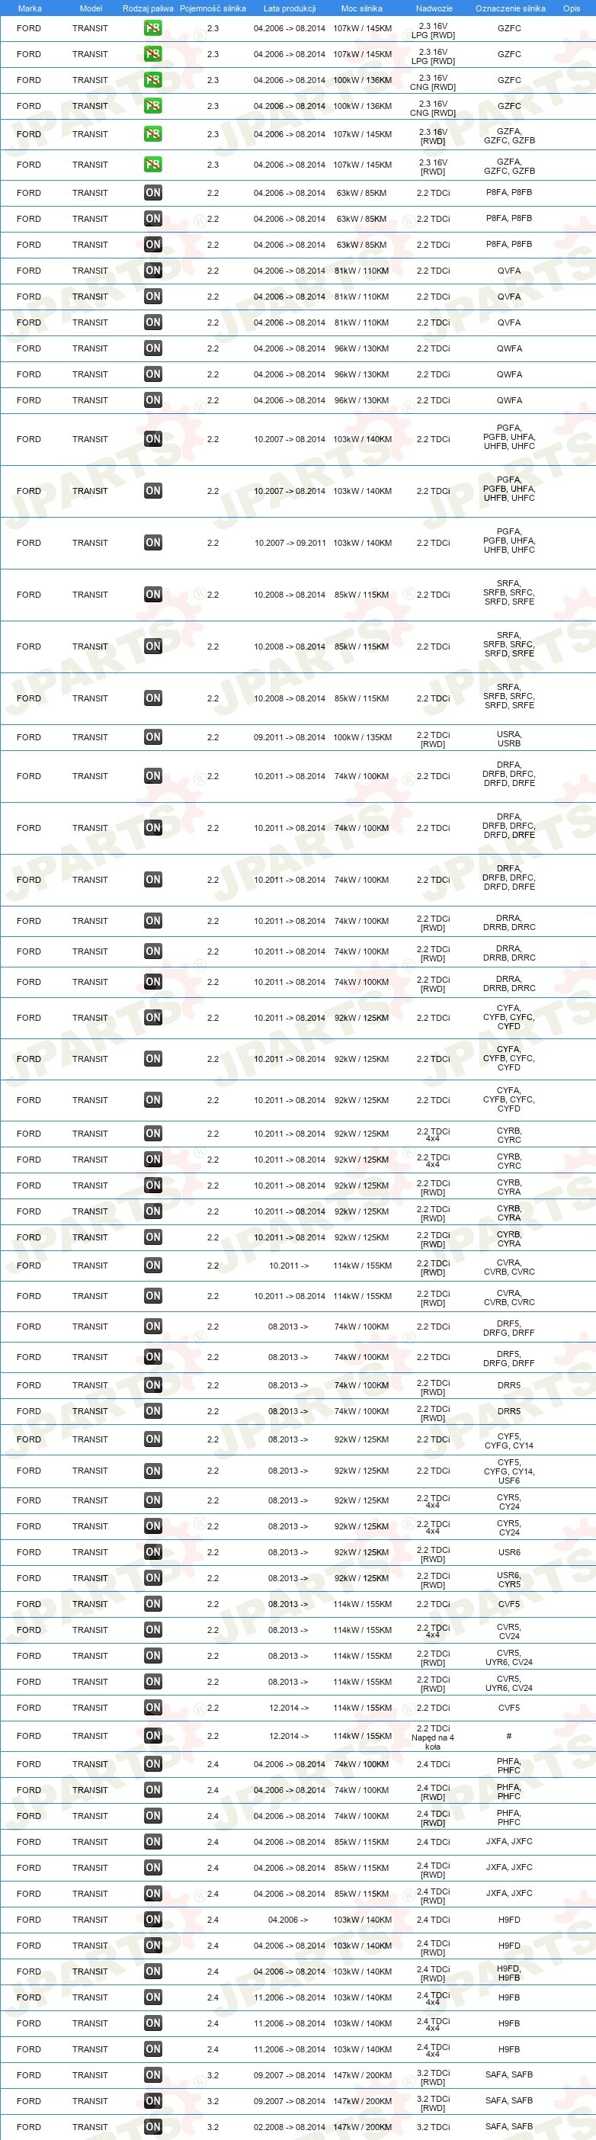
Task: Click Pojemność silnika column header
Action: pyautogui.click(x=213, y=8)
